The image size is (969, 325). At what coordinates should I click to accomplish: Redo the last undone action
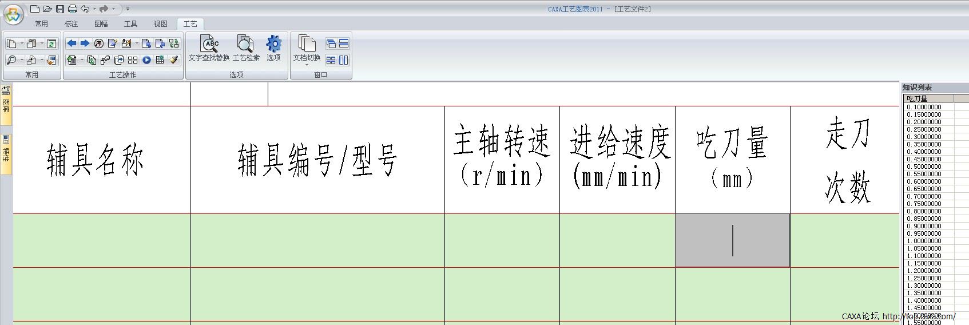(x=104, y=9)
